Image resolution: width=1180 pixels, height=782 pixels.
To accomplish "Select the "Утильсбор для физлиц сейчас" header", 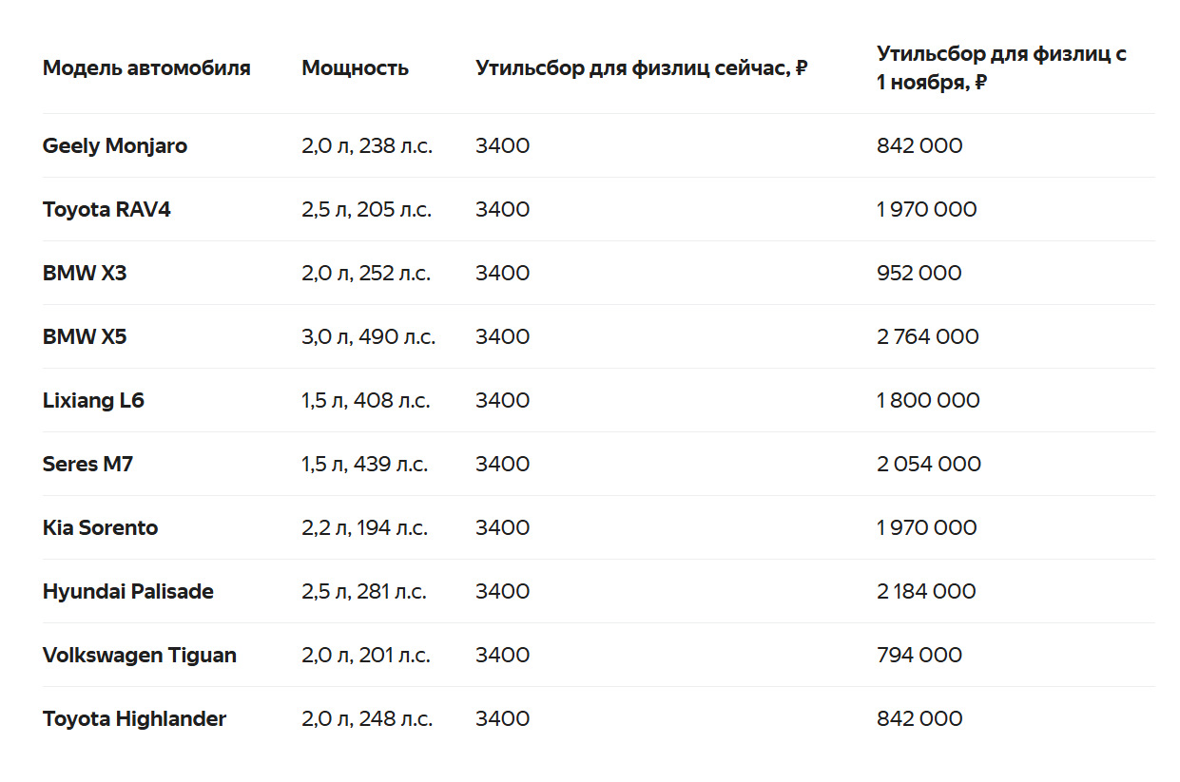I will 641,68.
